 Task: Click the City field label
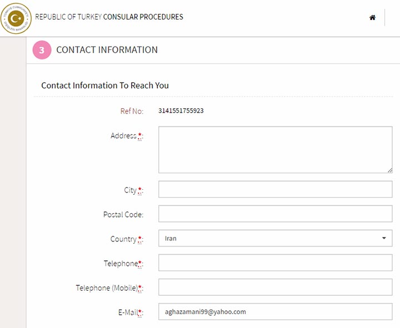(131, 190)
